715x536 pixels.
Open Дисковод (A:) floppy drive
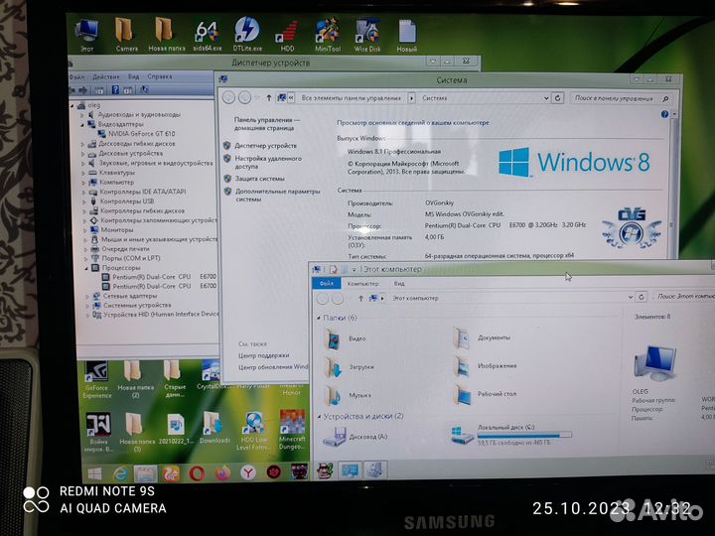pos(355,437)
